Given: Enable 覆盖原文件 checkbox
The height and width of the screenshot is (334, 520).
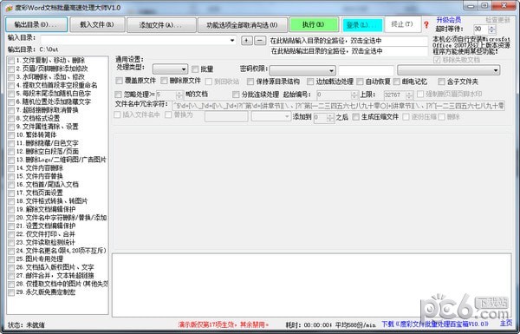Looking at the screenshot, I should pos(119,81).
